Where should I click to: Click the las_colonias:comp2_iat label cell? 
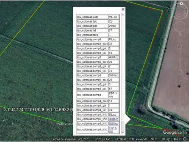[93, 71]
